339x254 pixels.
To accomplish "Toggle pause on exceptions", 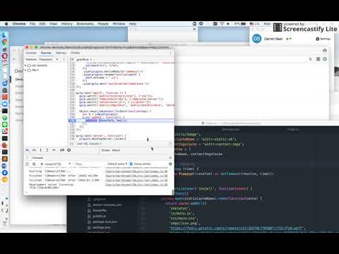I will click(x=69, y=150).
